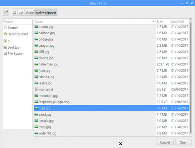Viewport: 195px width, 148px height.
Task: Select the file name islands.jpg
Action: 46,77
